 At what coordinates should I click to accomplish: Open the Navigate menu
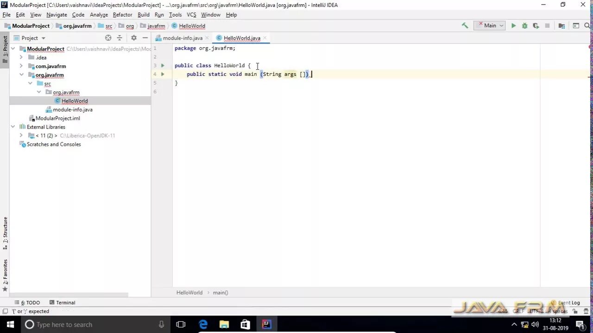point(57,15)
